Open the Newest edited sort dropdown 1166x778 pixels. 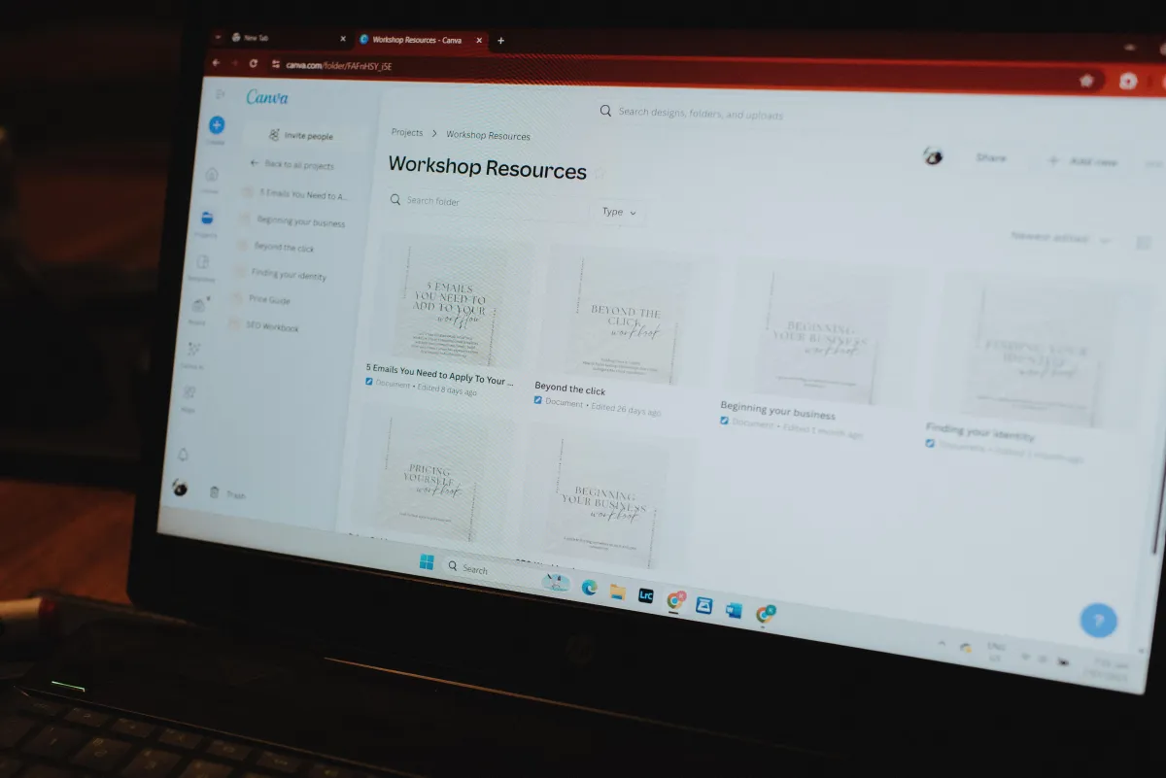[x=1059, y=237]
